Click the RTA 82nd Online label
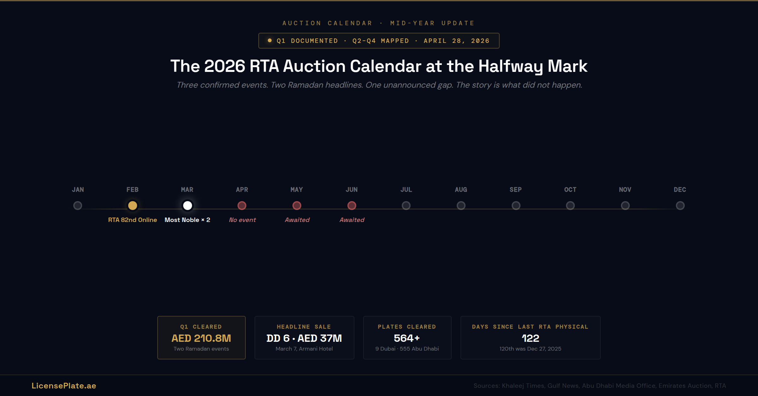 [133, 220]
